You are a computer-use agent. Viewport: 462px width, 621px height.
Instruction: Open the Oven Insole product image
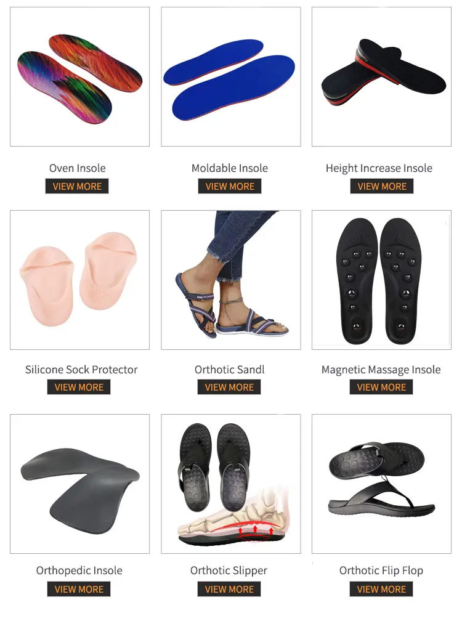click(79, 77)
